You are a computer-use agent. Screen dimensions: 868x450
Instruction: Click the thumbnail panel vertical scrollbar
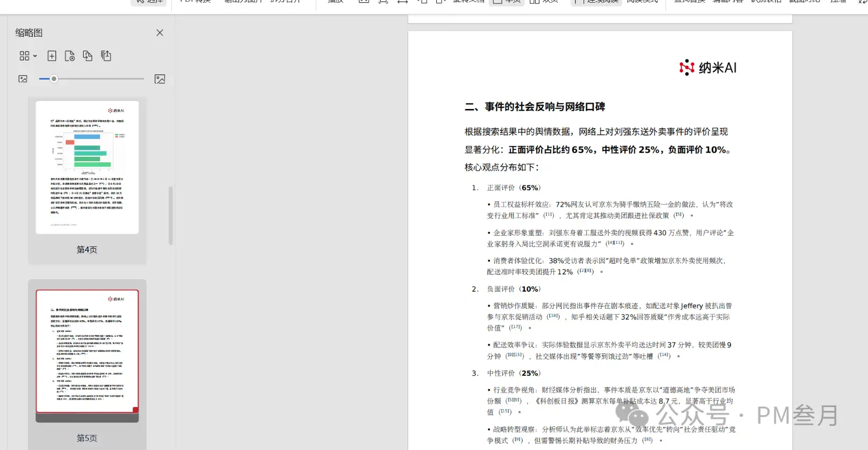tap(171, 215)
